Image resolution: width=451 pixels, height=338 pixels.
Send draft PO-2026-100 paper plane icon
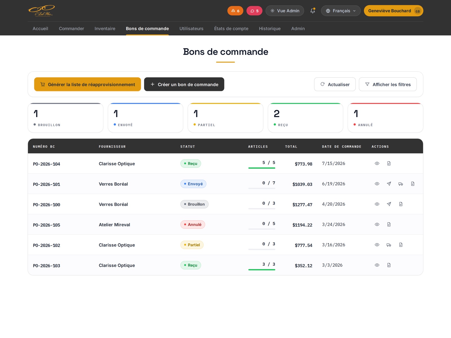point(389,204)
